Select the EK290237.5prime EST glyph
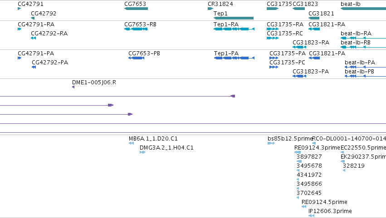Screen dimensions: 386x218 (342, 161)
